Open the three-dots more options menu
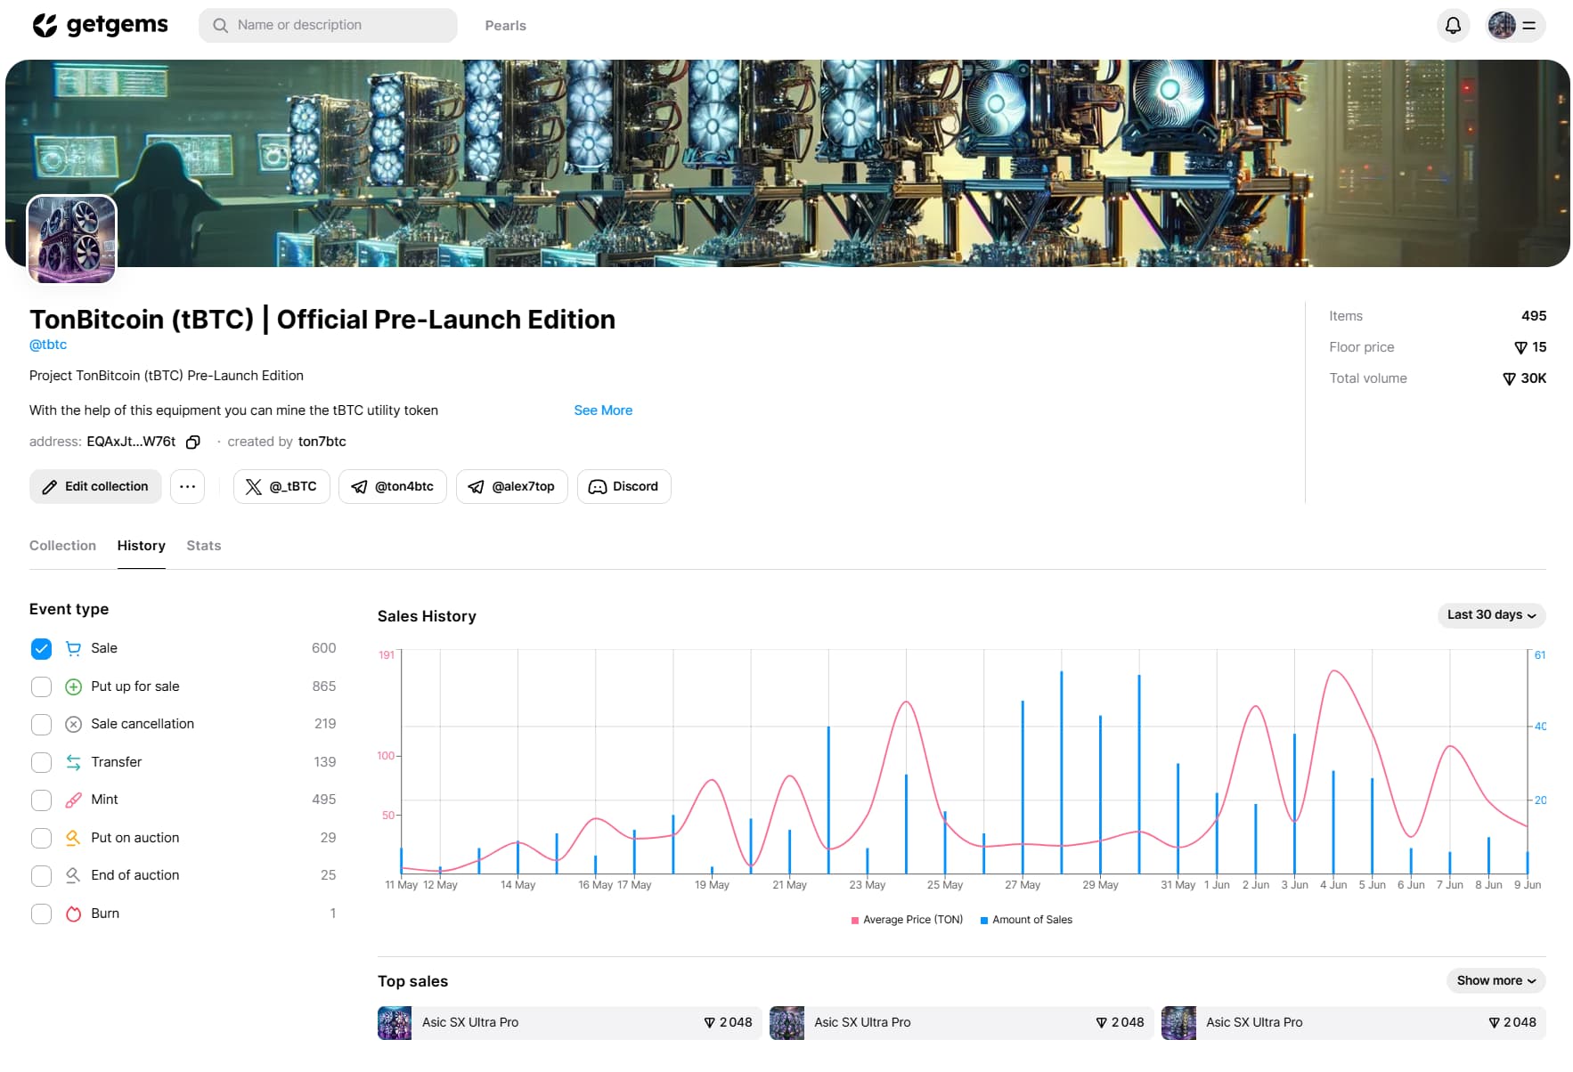The image size is (1573, 1072). tap(187, 486)
